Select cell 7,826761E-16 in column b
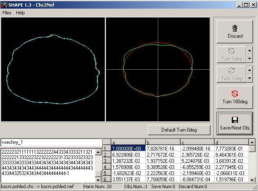This screenshot has height=191, width=258. point(163,148)
